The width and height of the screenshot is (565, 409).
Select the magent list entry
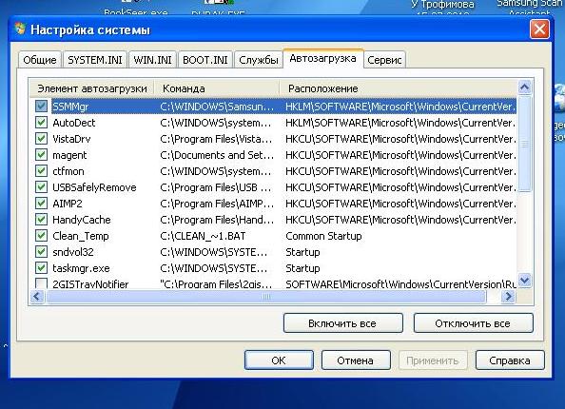pyautogui.click(x=69, y=155)
